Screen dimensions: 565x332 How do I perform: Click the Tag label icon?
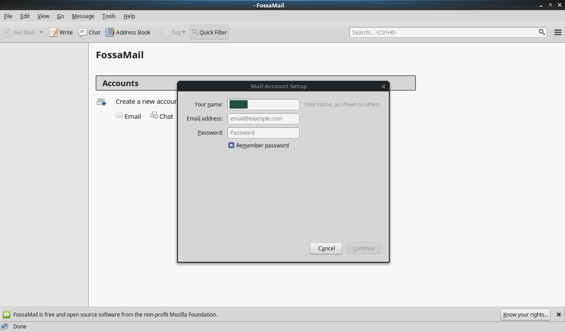click(x=165, y=32)
